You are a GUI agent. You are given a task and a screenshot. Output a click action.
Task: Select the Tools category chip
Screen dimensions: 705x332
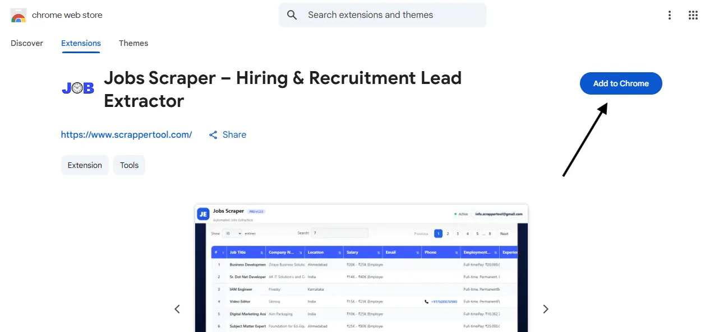click(129, 165)
